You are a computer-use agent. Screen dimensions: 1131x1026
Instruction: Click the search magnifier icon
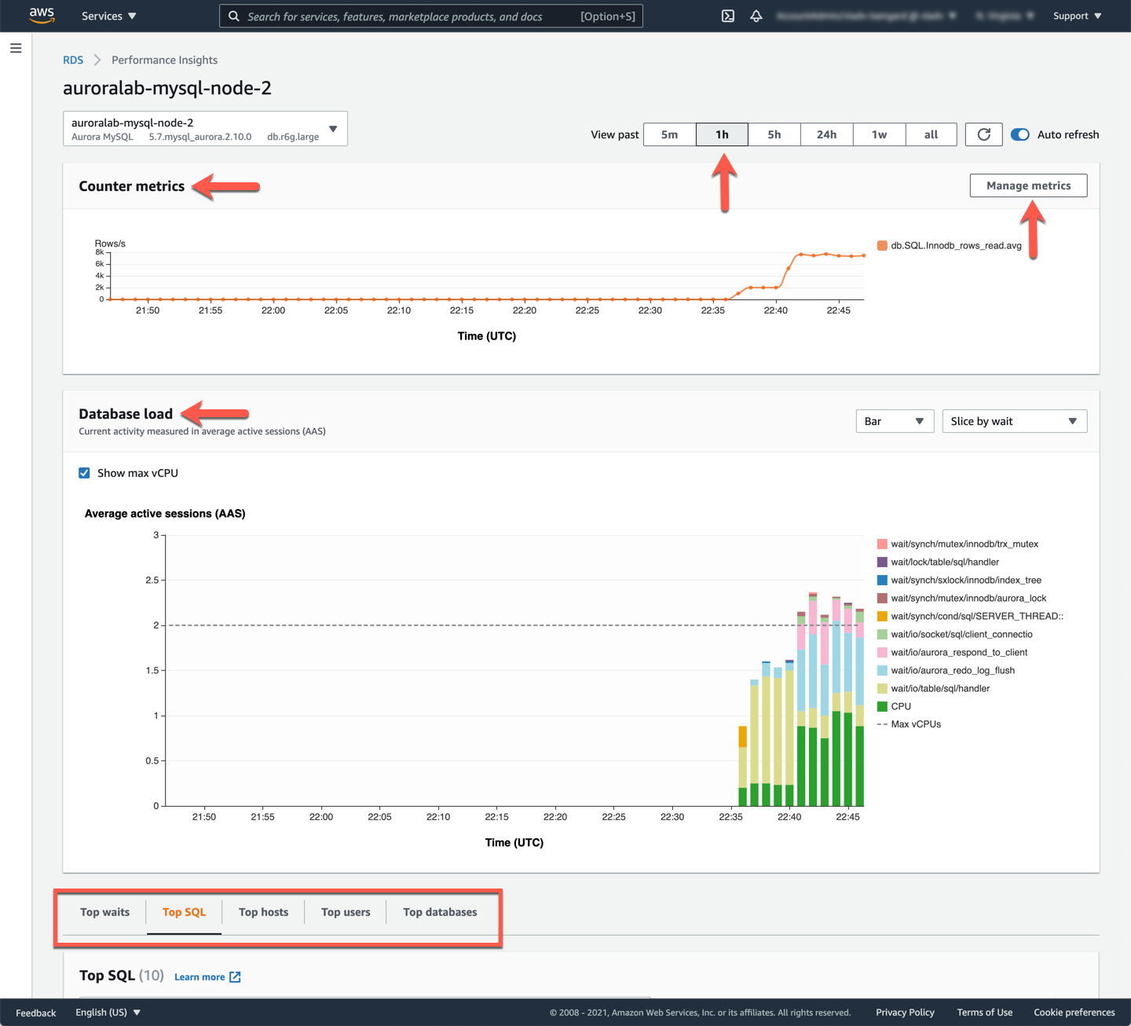pos(234,16)
